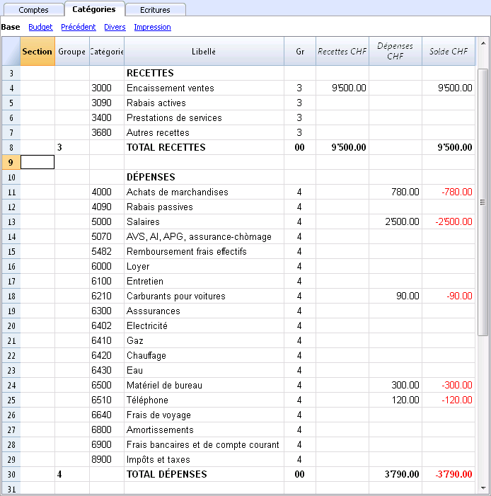Viewport: 491px width, 496px height.
Task: Click the Remboursement frais effectifs label
Action: coord(187,251)
